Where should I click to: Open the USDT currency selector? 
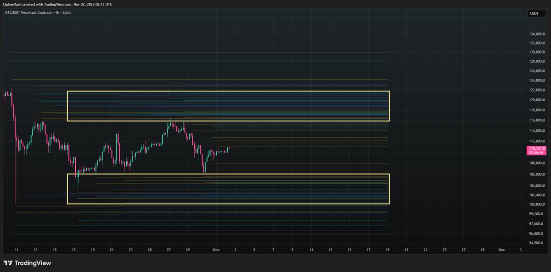tap(536, 13)
